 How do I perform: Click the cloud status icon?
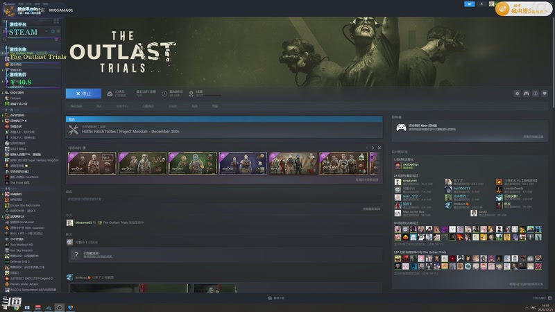click(x=110, y=94)
